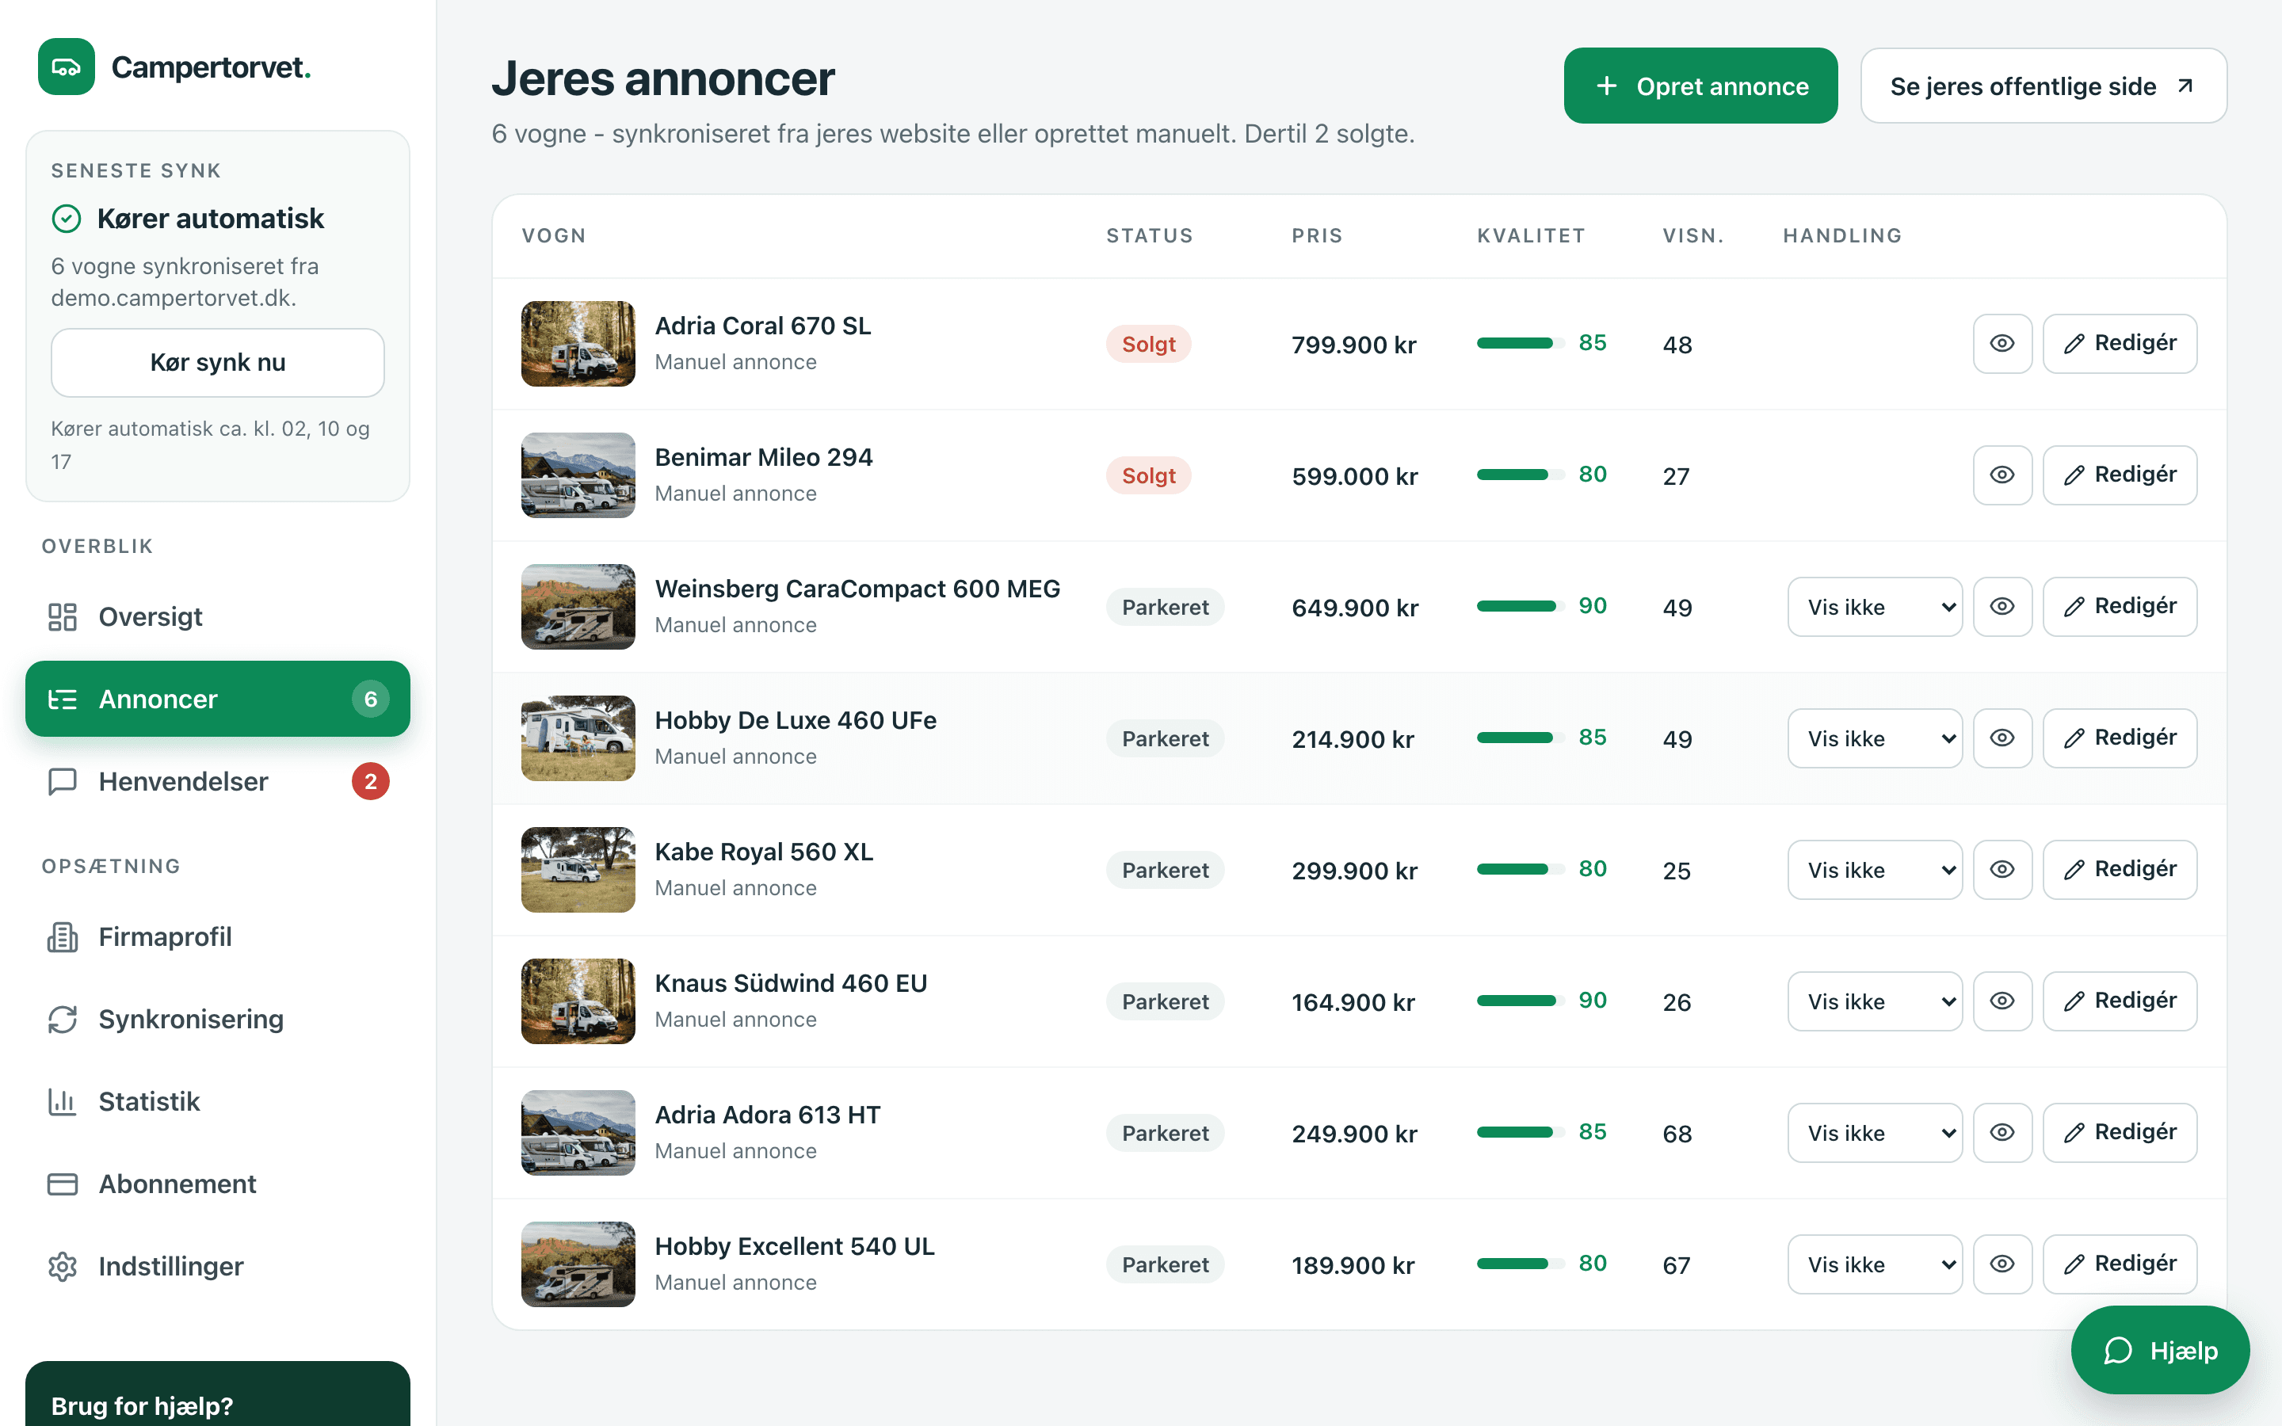Click the Campertorvet. brand name
The width and height of the screenshot is (2282, 1426).
(x=212, y=67)
